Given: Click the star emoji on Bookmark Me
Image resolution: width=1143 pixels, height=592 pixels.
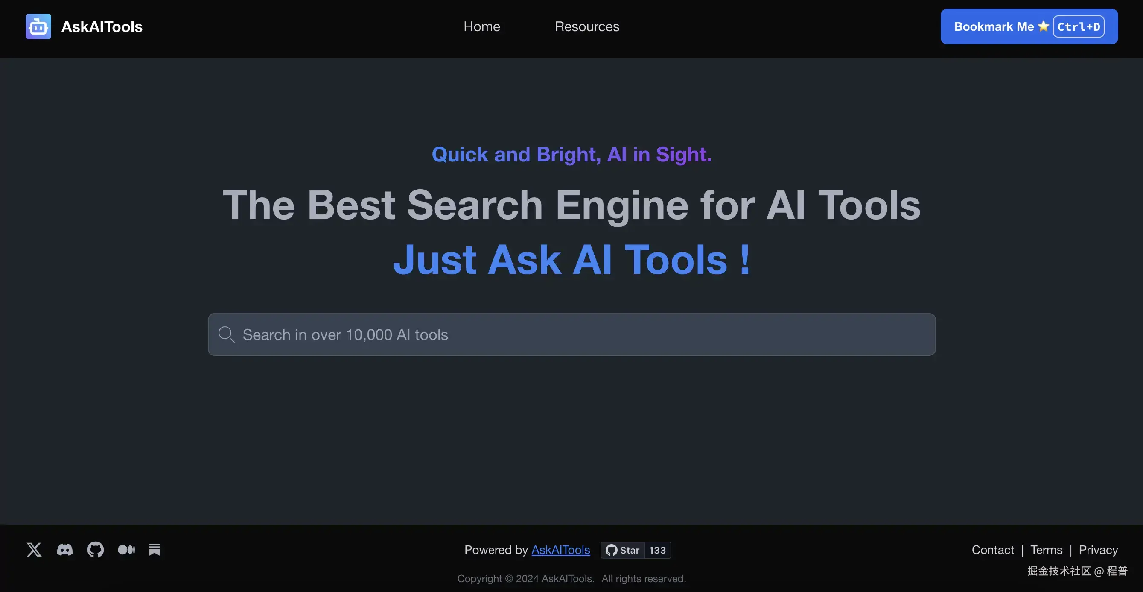Looking at the screenshot, I should pyautogui.click(x=1043, y=26).
